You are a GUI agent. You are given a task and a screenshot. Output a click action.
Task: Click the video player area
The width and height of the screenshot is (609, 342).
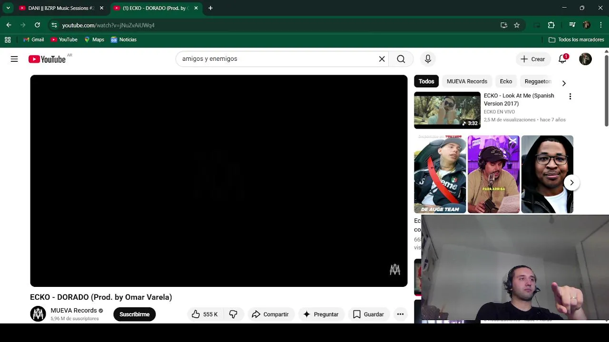click(x=219, y=181)
